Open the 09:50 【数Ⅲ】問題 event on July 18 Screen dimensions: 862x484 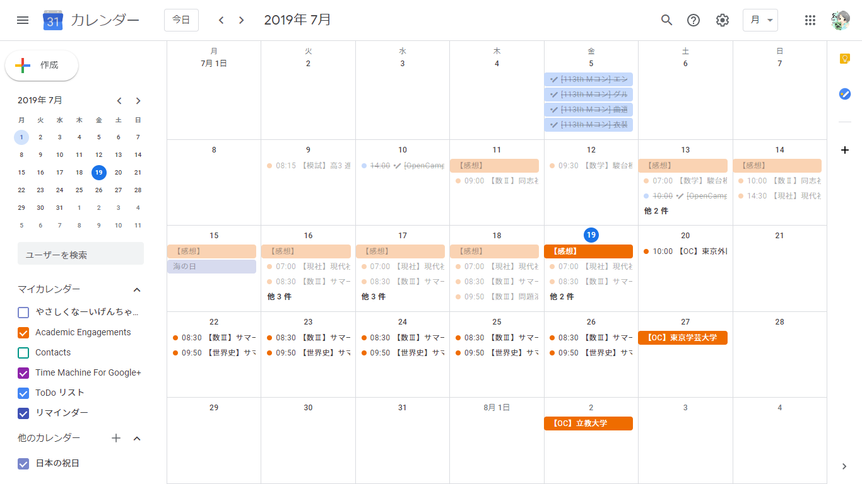tap(495, 297)
